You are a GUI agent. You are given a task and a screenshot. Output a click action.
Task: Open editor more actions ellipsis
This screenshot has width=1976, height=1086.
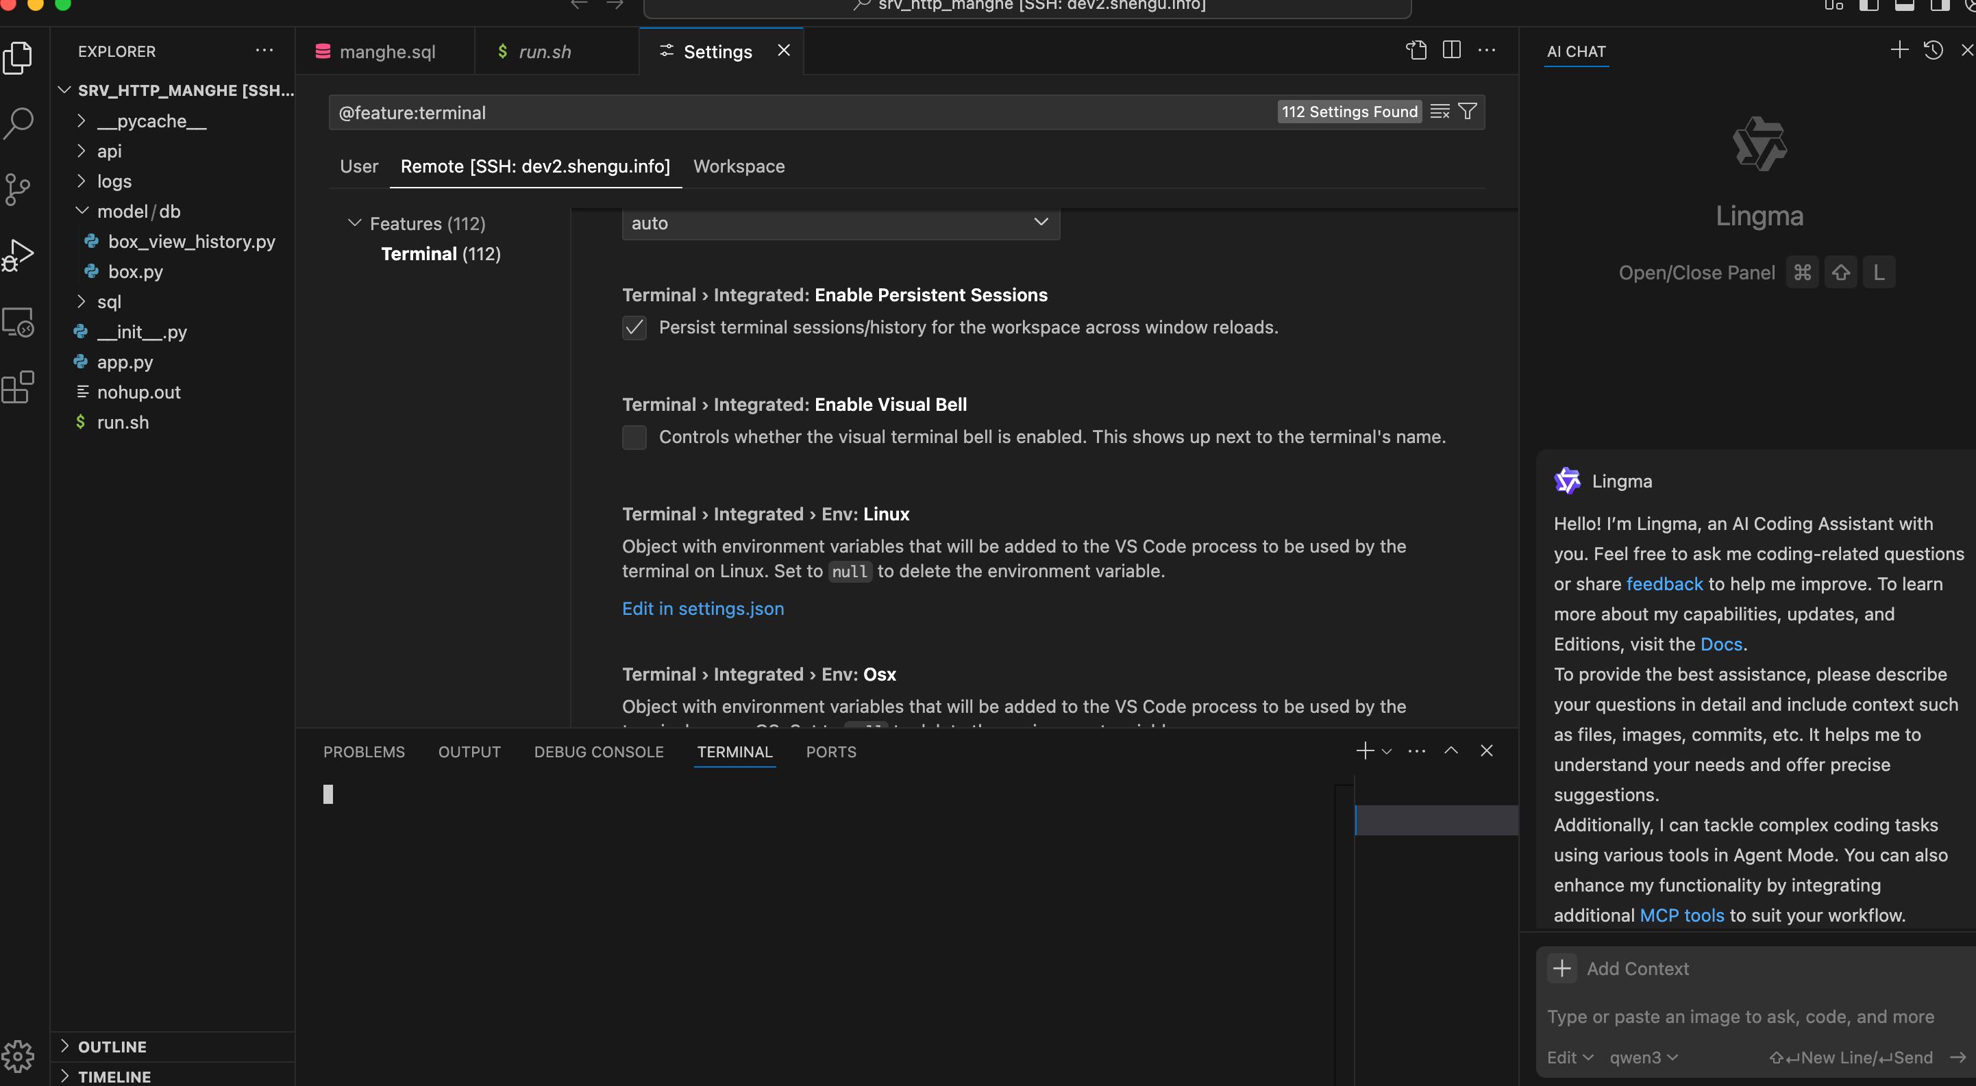1487,51
